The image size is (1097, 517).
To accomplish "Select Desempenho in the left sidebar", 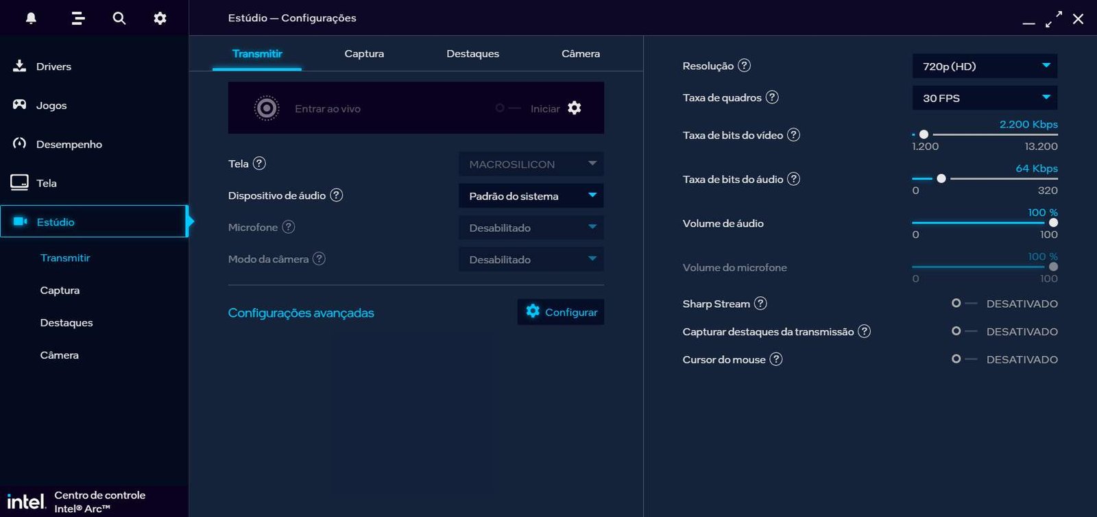I will tap(69, 144).
